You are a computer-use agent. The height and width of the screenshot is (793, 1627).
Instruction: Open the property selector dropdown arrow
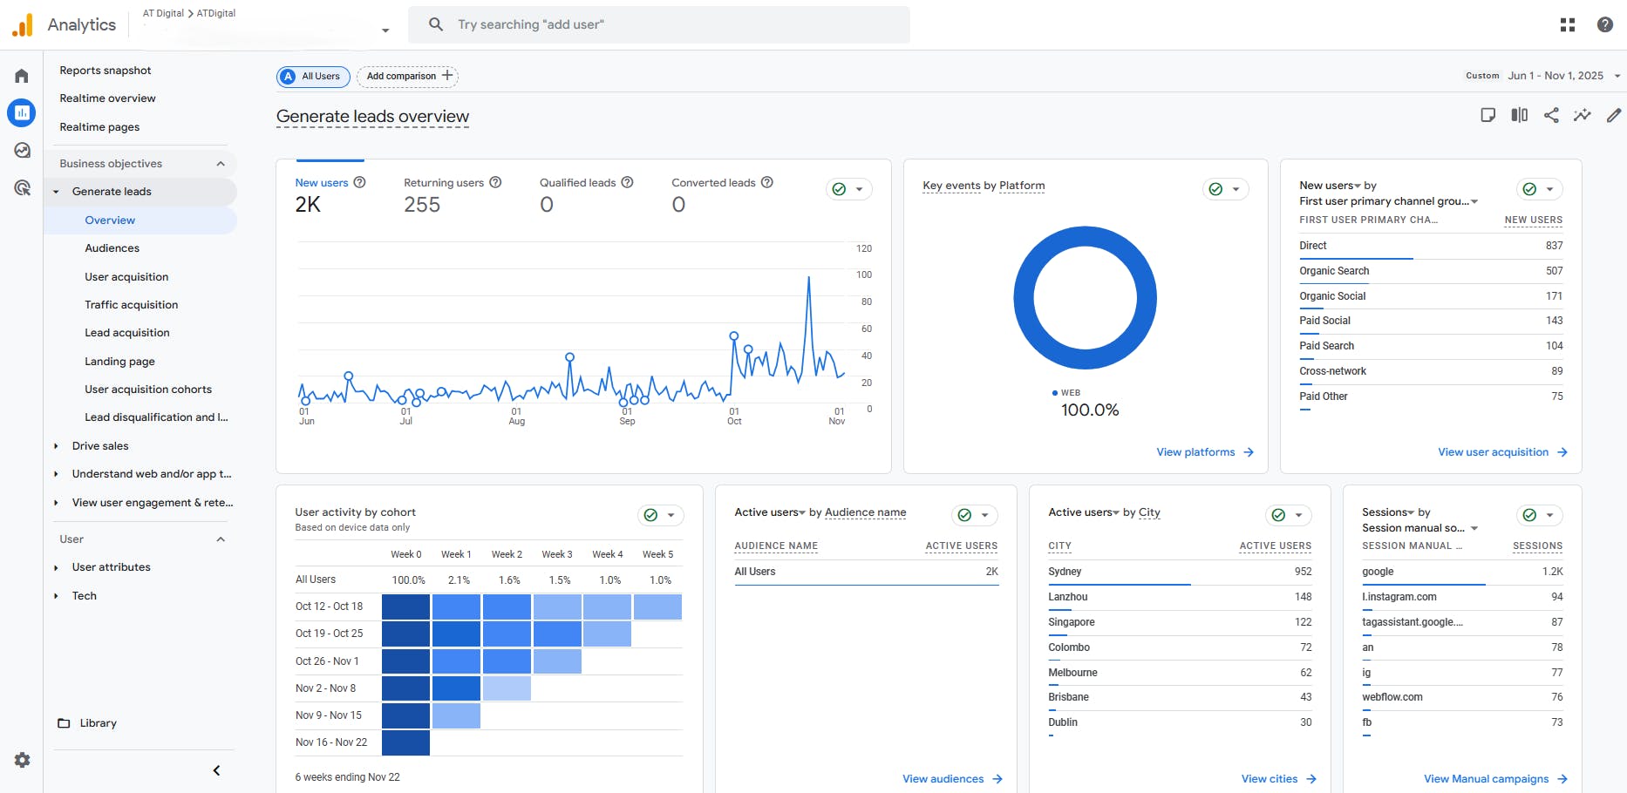point(384,30)
